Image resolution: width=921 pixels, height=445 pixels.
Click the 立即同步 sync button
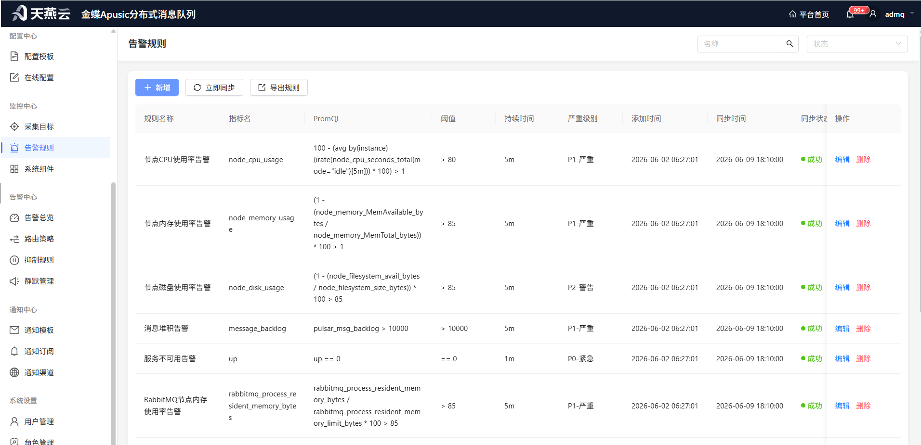214,88
